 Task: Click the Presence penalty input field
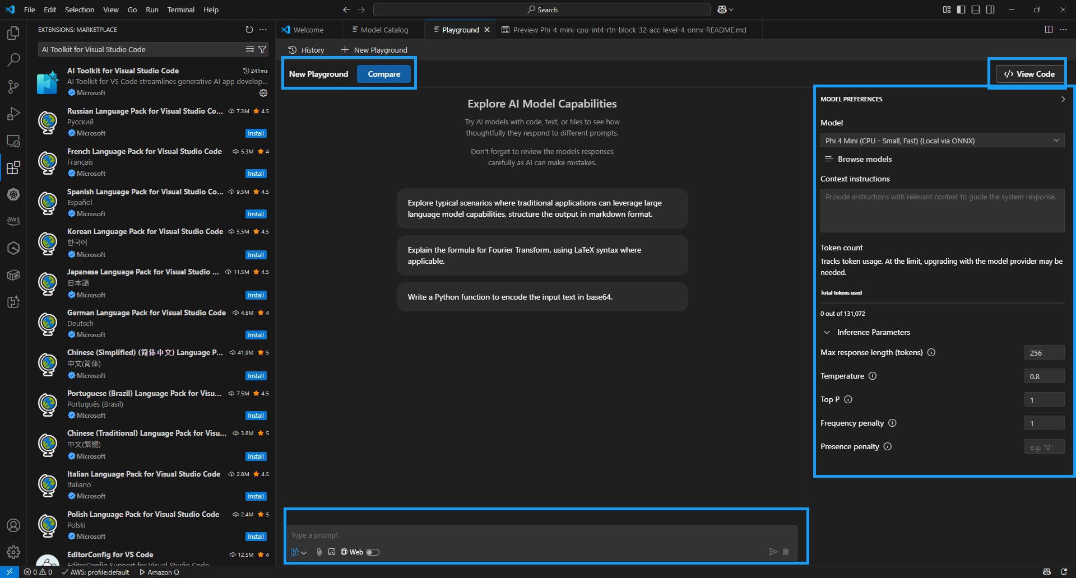click(x=1044, y=446)
